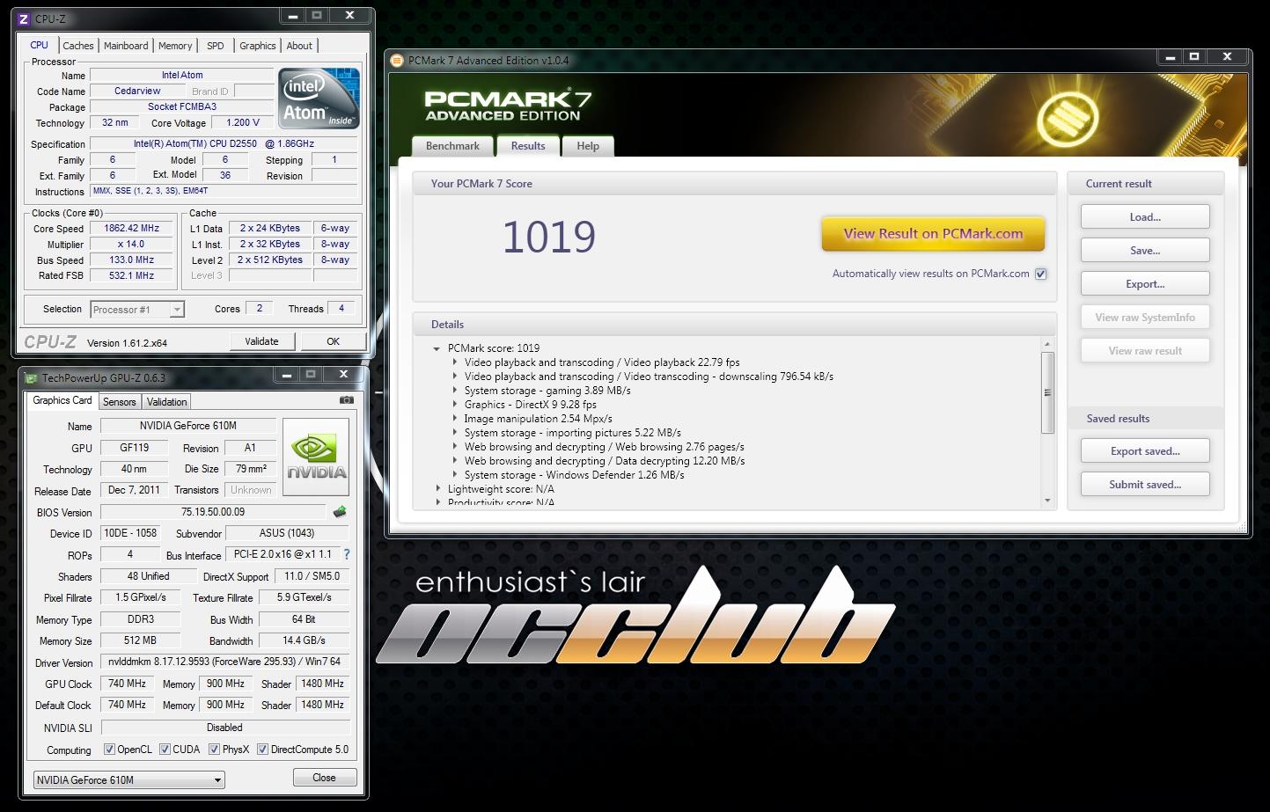Open the Mainboard tab in CPU-Z
The width and height of the screenshot is (1270, 812).
click(x=126, y=46)
